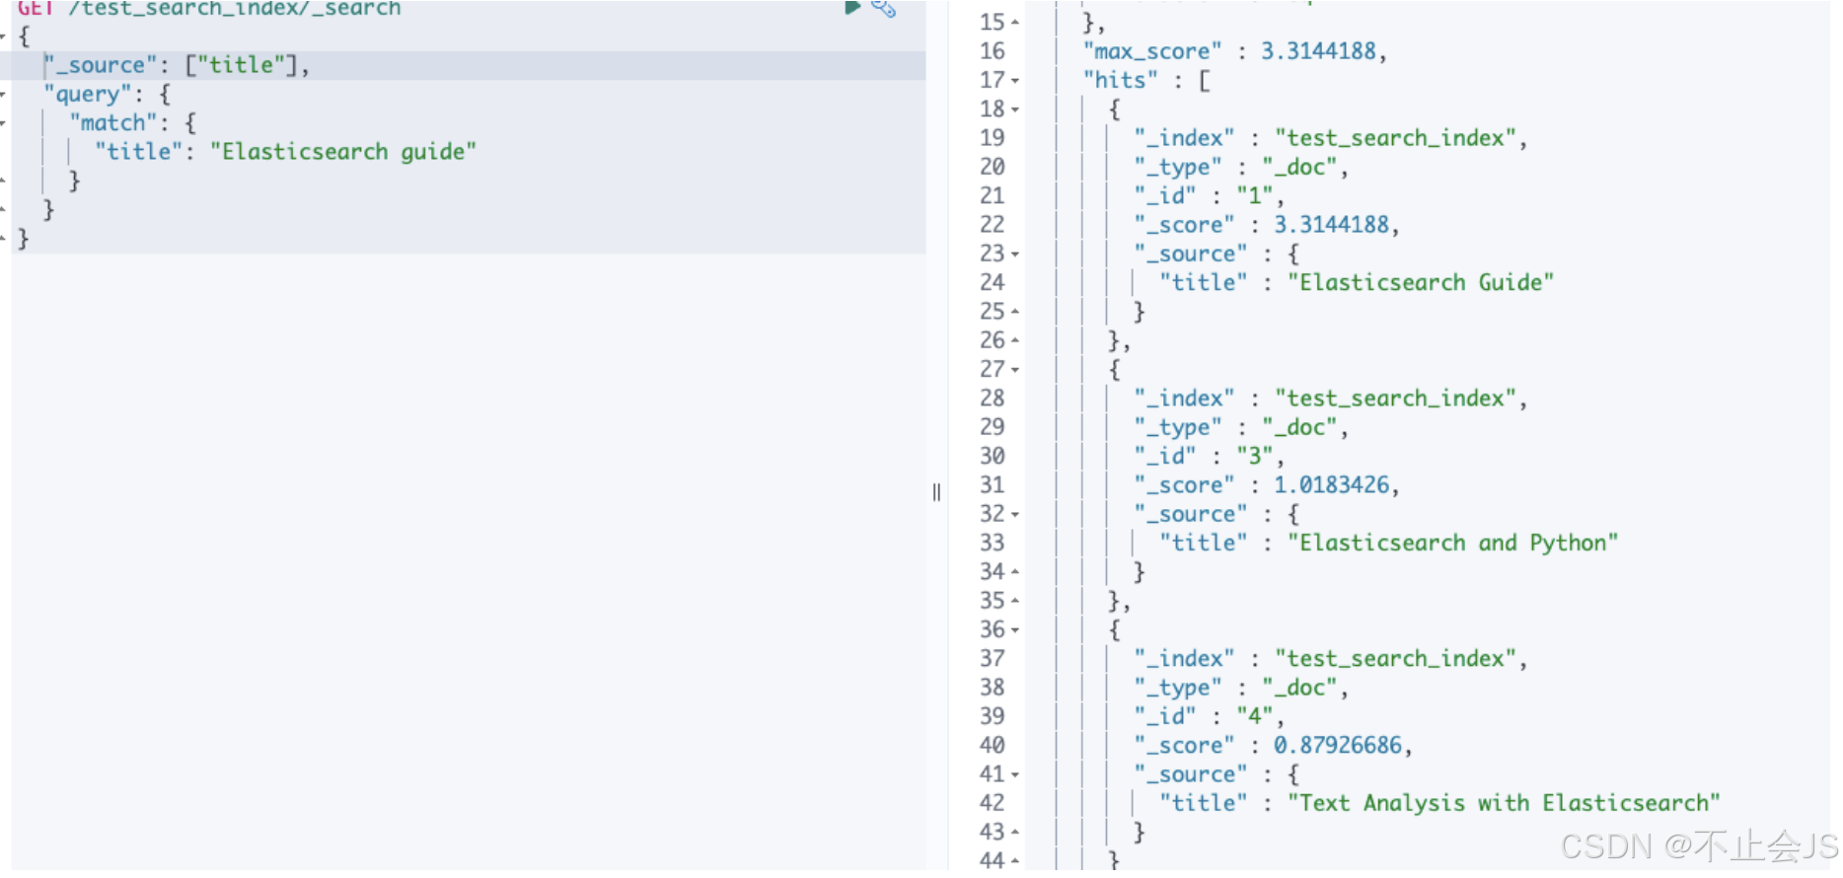1843x878 pixels.
Task: Collapse the "_source" block at line 32
Action: click(1015, 515)
